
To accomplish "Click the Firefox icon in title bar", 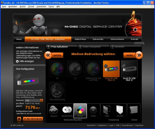I will pyautogui.click(x=2, y=3).
